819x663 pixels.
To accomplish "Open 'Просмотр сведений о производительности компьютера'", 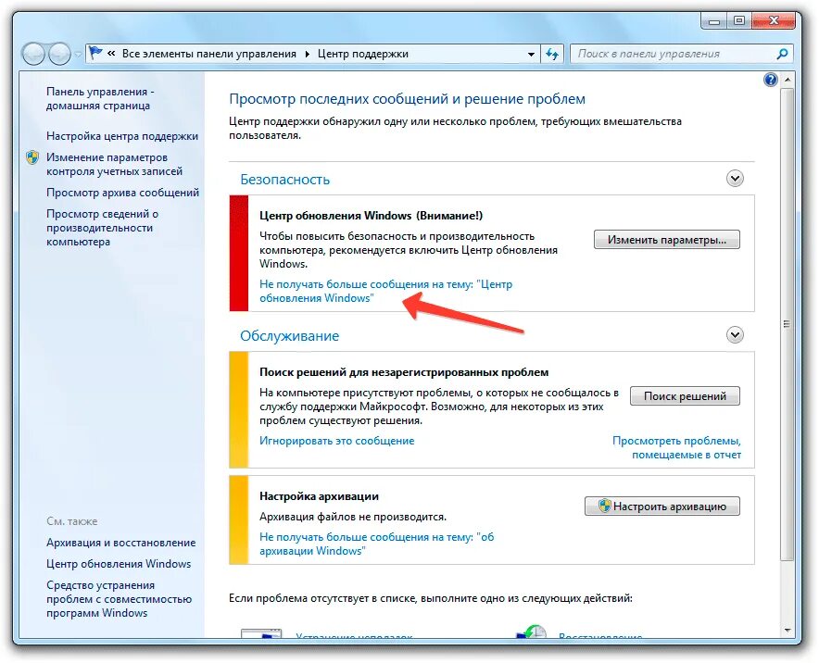I will tap(102, 228).
